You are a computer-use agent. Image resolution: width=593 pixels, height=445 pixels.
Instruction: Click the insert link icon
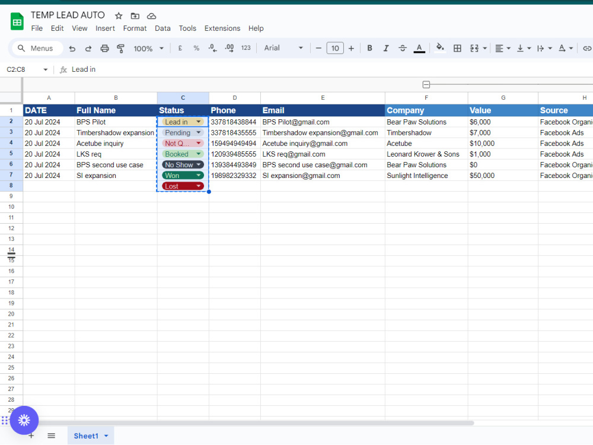[x=587, y=48]
